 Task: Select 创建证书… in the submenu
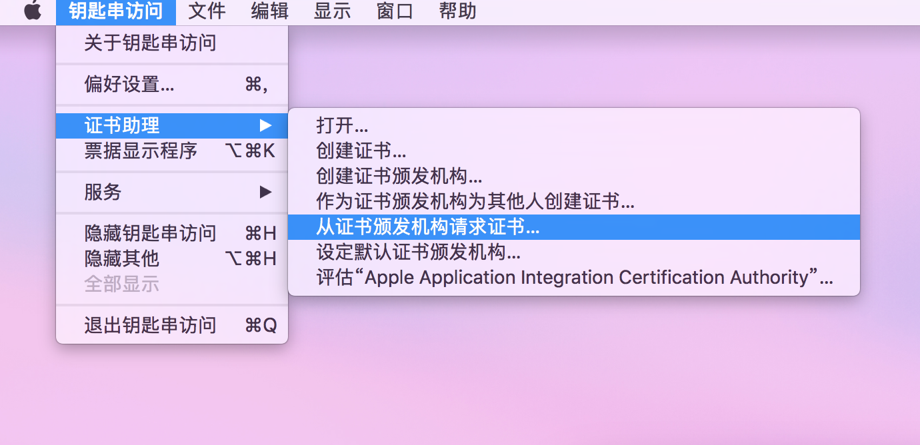574,151
